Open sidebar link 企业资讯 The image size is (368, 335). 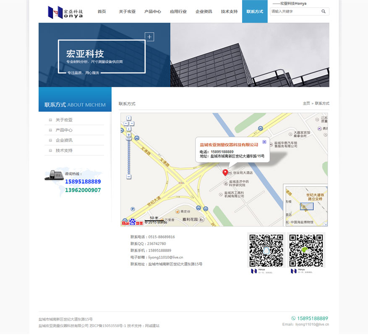(x=64, y=140)
